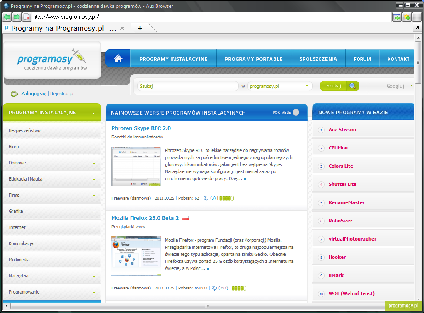The width and height of the screenshot is (424, 313).
Task: Click the login arrow icon beside Zaloguj się
Action: coord(15,94)
